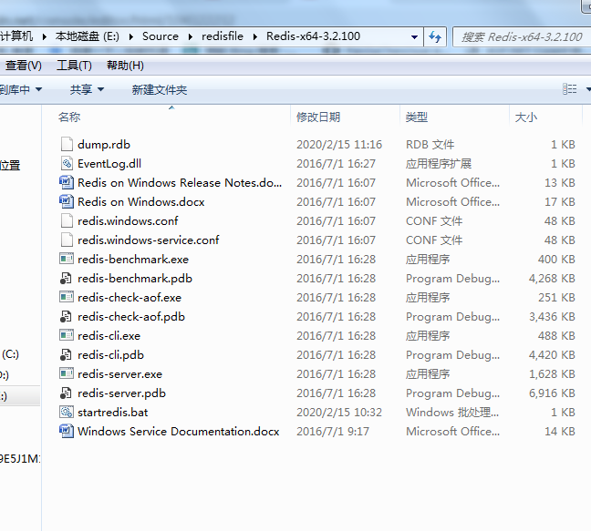
Task: Open the view options dropdown arrow
Action: [x=588, y=89]
